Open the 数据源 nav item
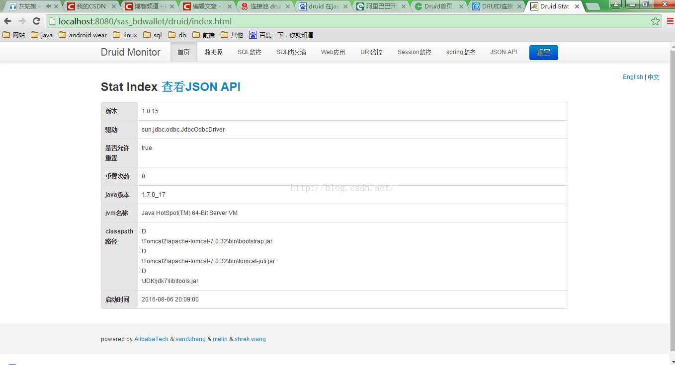Image resolution: width=675 pixels, height=365 pixels. click(x=213, y=52)
